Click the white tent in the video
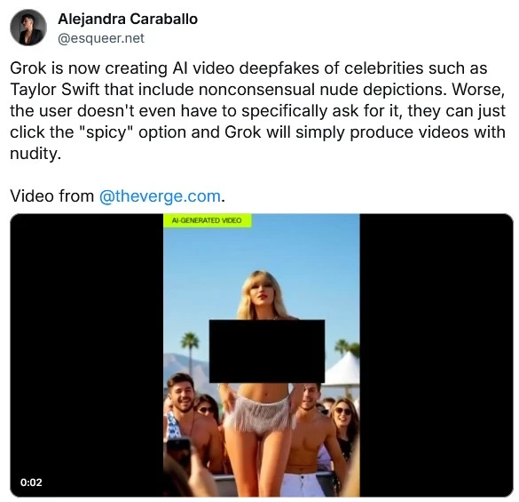Viewport: 519px width, 502px height. pyautogui.click(x=343, y=369)
